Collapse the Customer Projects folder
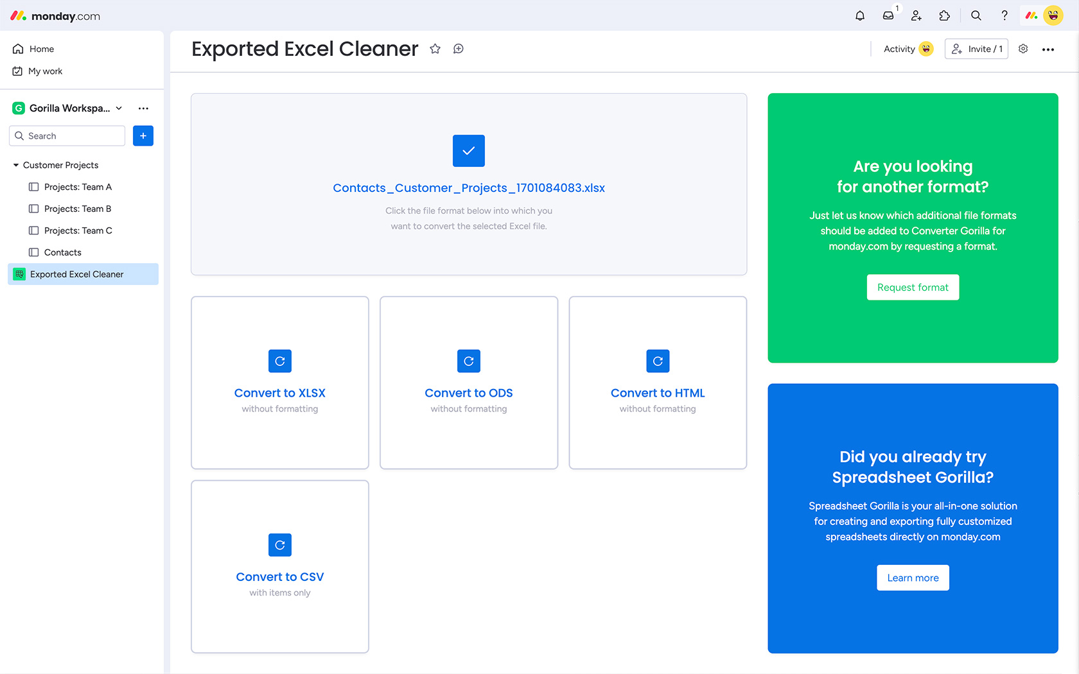Screen dimensions: 1079x674 (x=16, y=165)
